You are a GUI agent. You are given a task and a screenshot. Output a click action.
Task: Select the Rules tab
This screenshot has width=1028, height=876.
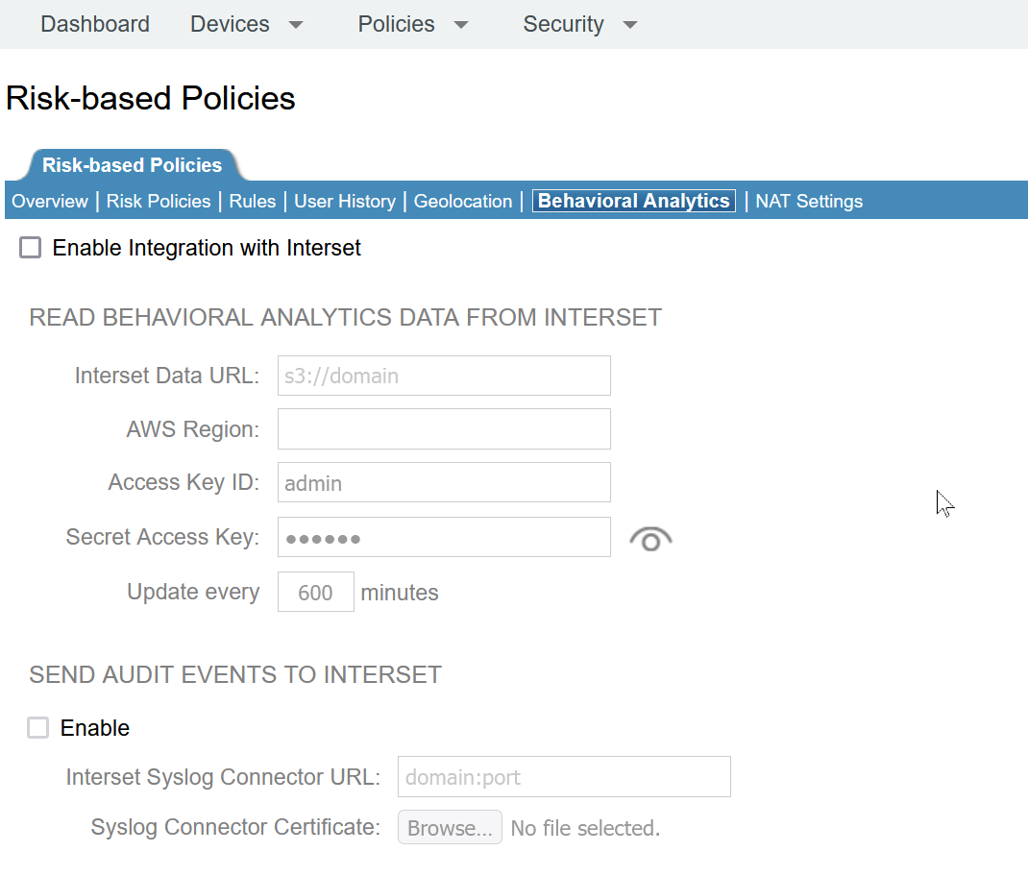click(x=253, y=201)
